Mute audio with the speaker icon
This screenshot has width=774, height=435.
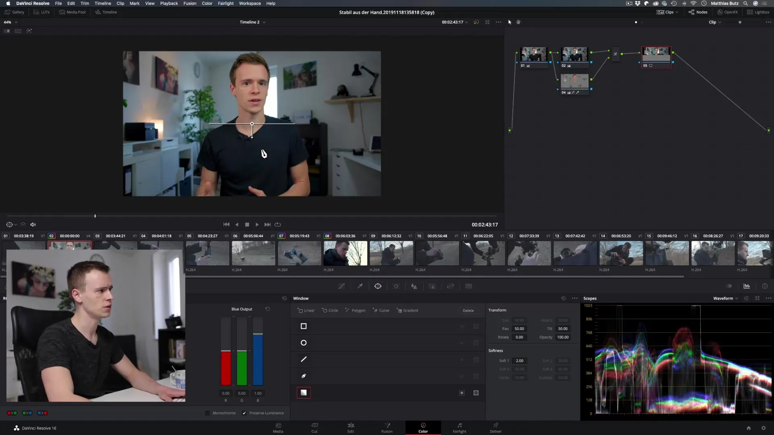coord(33,225)
